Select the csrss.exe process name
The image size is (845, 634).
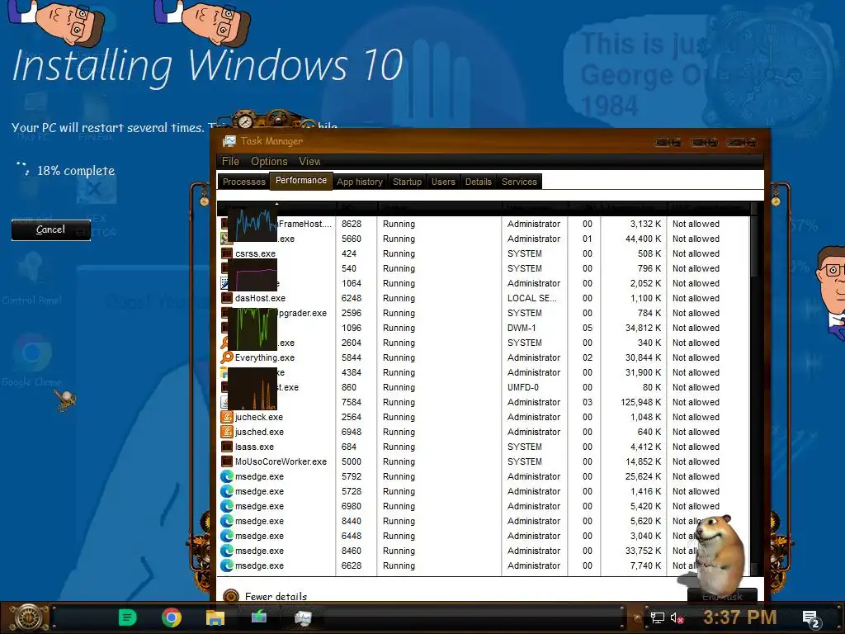pos(256,253)
